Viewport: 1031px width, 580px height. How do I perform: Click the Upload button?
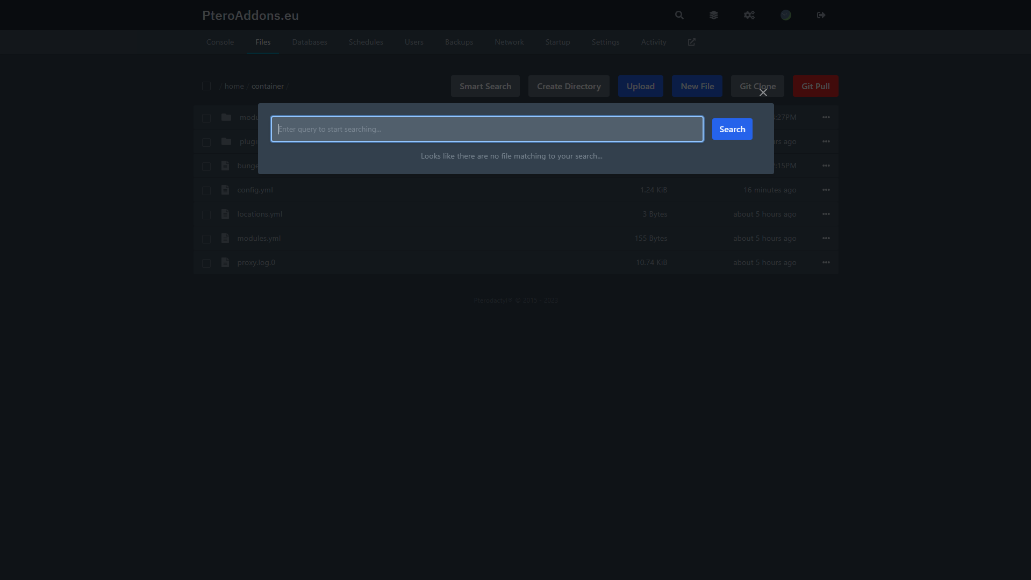click(640, 86)
